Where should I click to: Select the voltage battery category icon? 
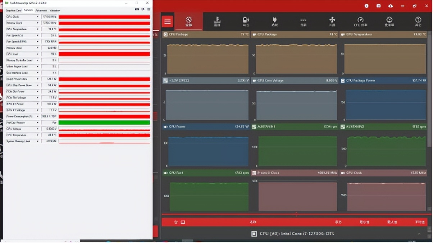click(x=246, y=21)
